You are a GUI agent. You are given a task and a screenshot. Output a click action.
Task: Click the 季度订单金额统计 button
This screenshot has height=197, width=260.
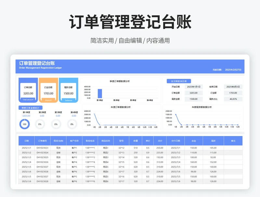(x=31, y=108)
